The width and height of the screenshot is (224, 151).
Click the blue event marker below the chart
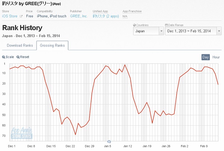tap(109, 142)
